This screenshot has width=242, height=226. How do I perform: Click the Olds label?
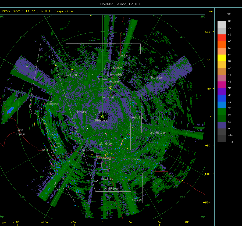pyautogui.click(x=102, y=112)
